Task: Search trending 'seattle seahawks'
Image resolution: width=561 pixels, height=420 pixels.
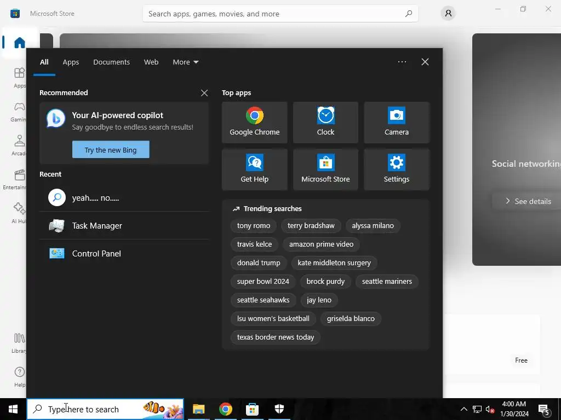Action: click(263, 300)
